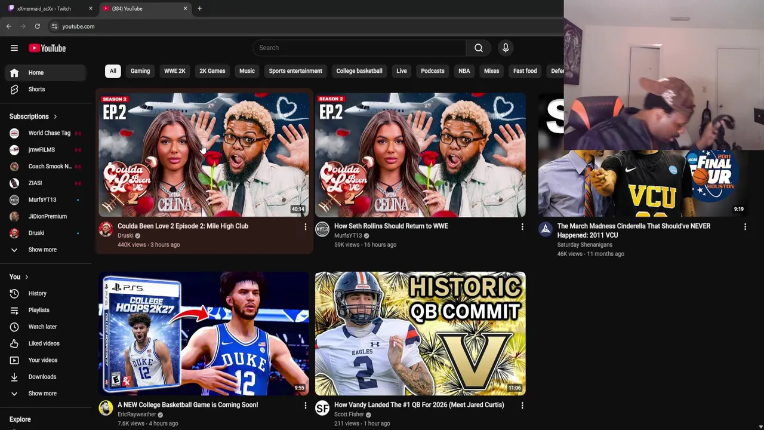Select the College basketball filter chip
Viewport: 764px width, 430px height.
tap(359, 71)
